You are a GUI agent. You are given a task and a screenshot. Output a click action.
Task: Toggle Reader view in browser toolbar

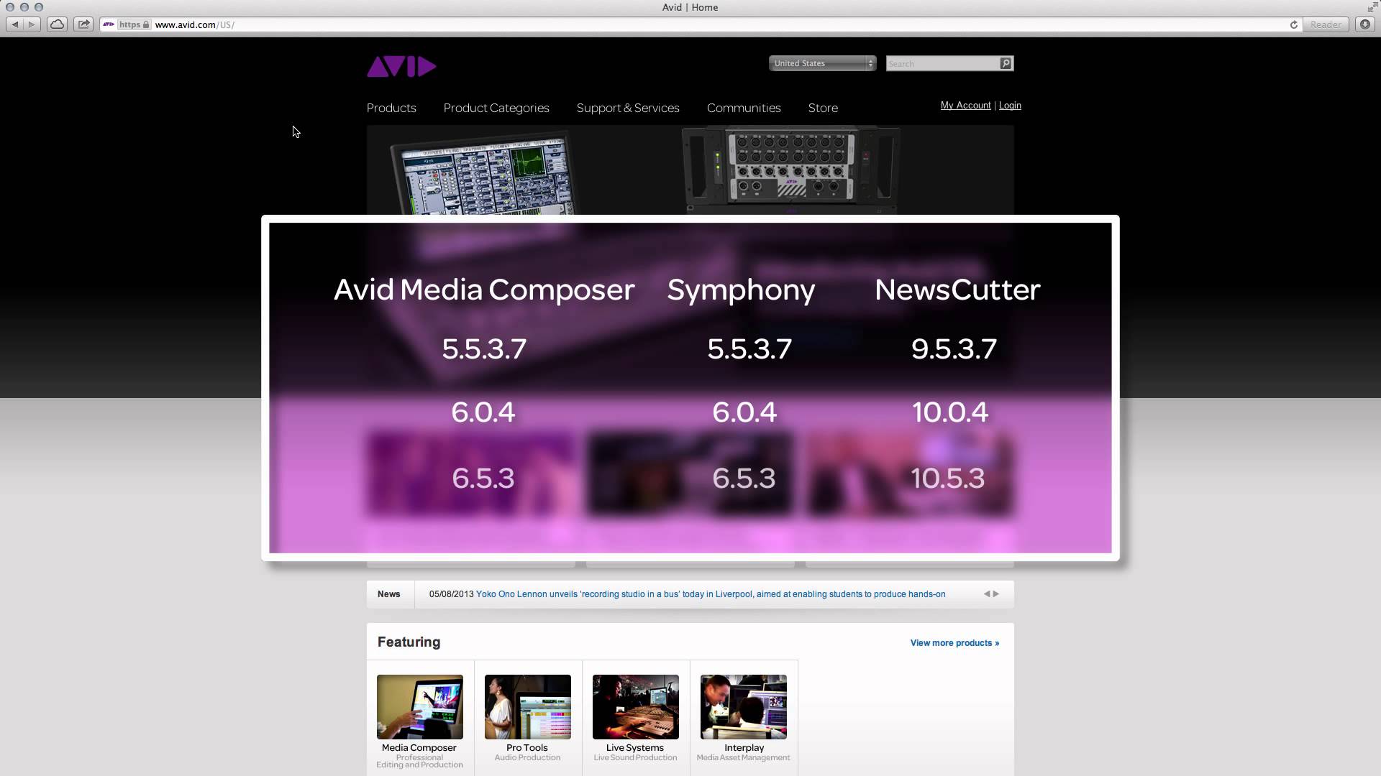tap(1326, 24)
